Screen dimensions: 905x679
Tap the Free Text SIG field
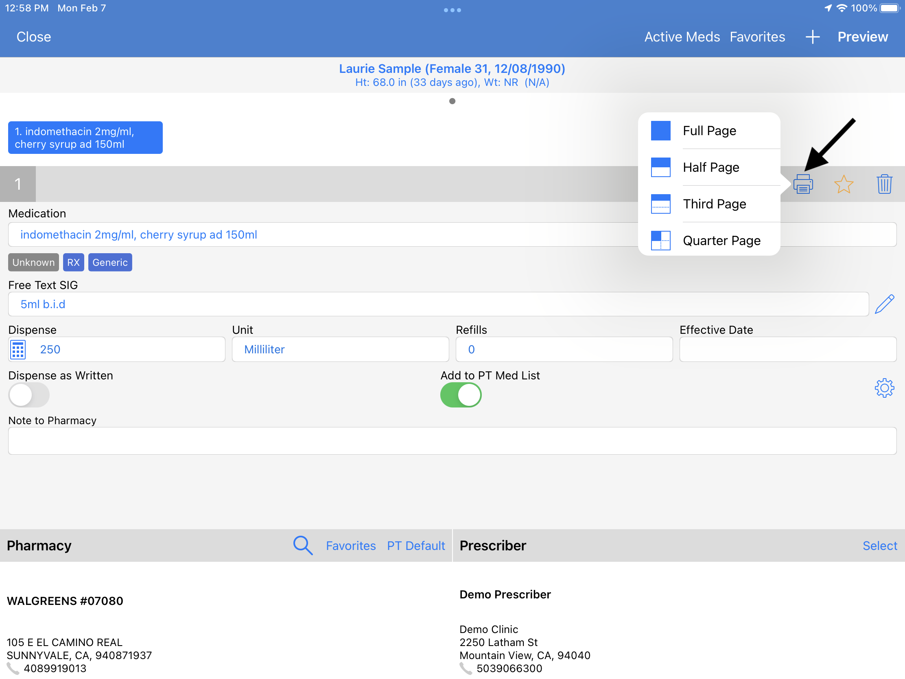click(x=438, y=304)
